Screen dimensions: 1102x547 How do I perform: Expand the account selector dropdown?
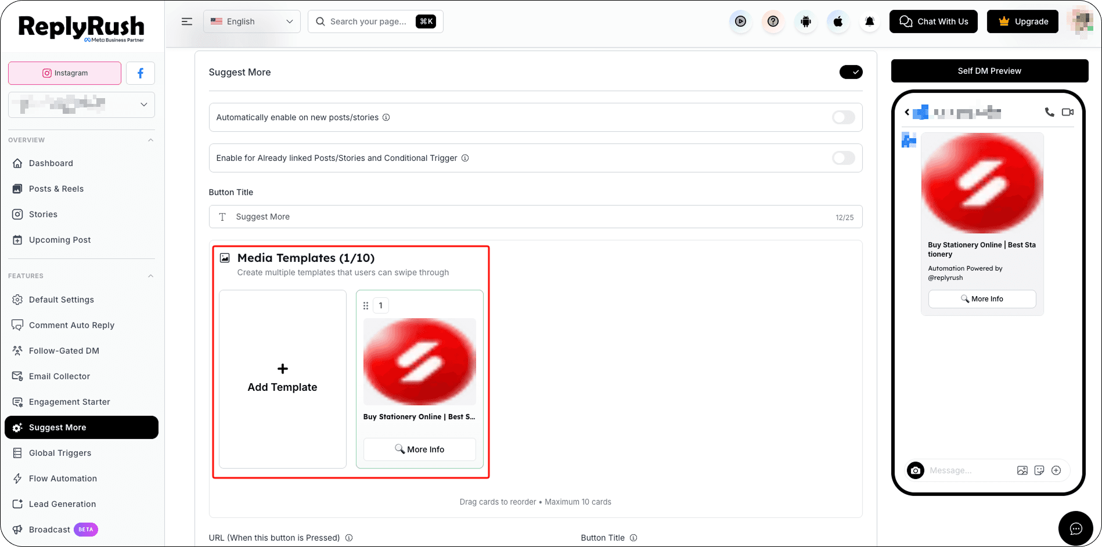click(81, 105)
